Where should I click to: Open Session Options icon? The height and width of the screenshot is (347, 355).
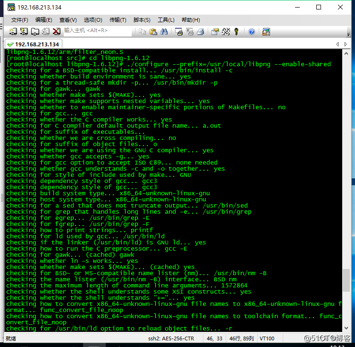(x=215, y=32)
